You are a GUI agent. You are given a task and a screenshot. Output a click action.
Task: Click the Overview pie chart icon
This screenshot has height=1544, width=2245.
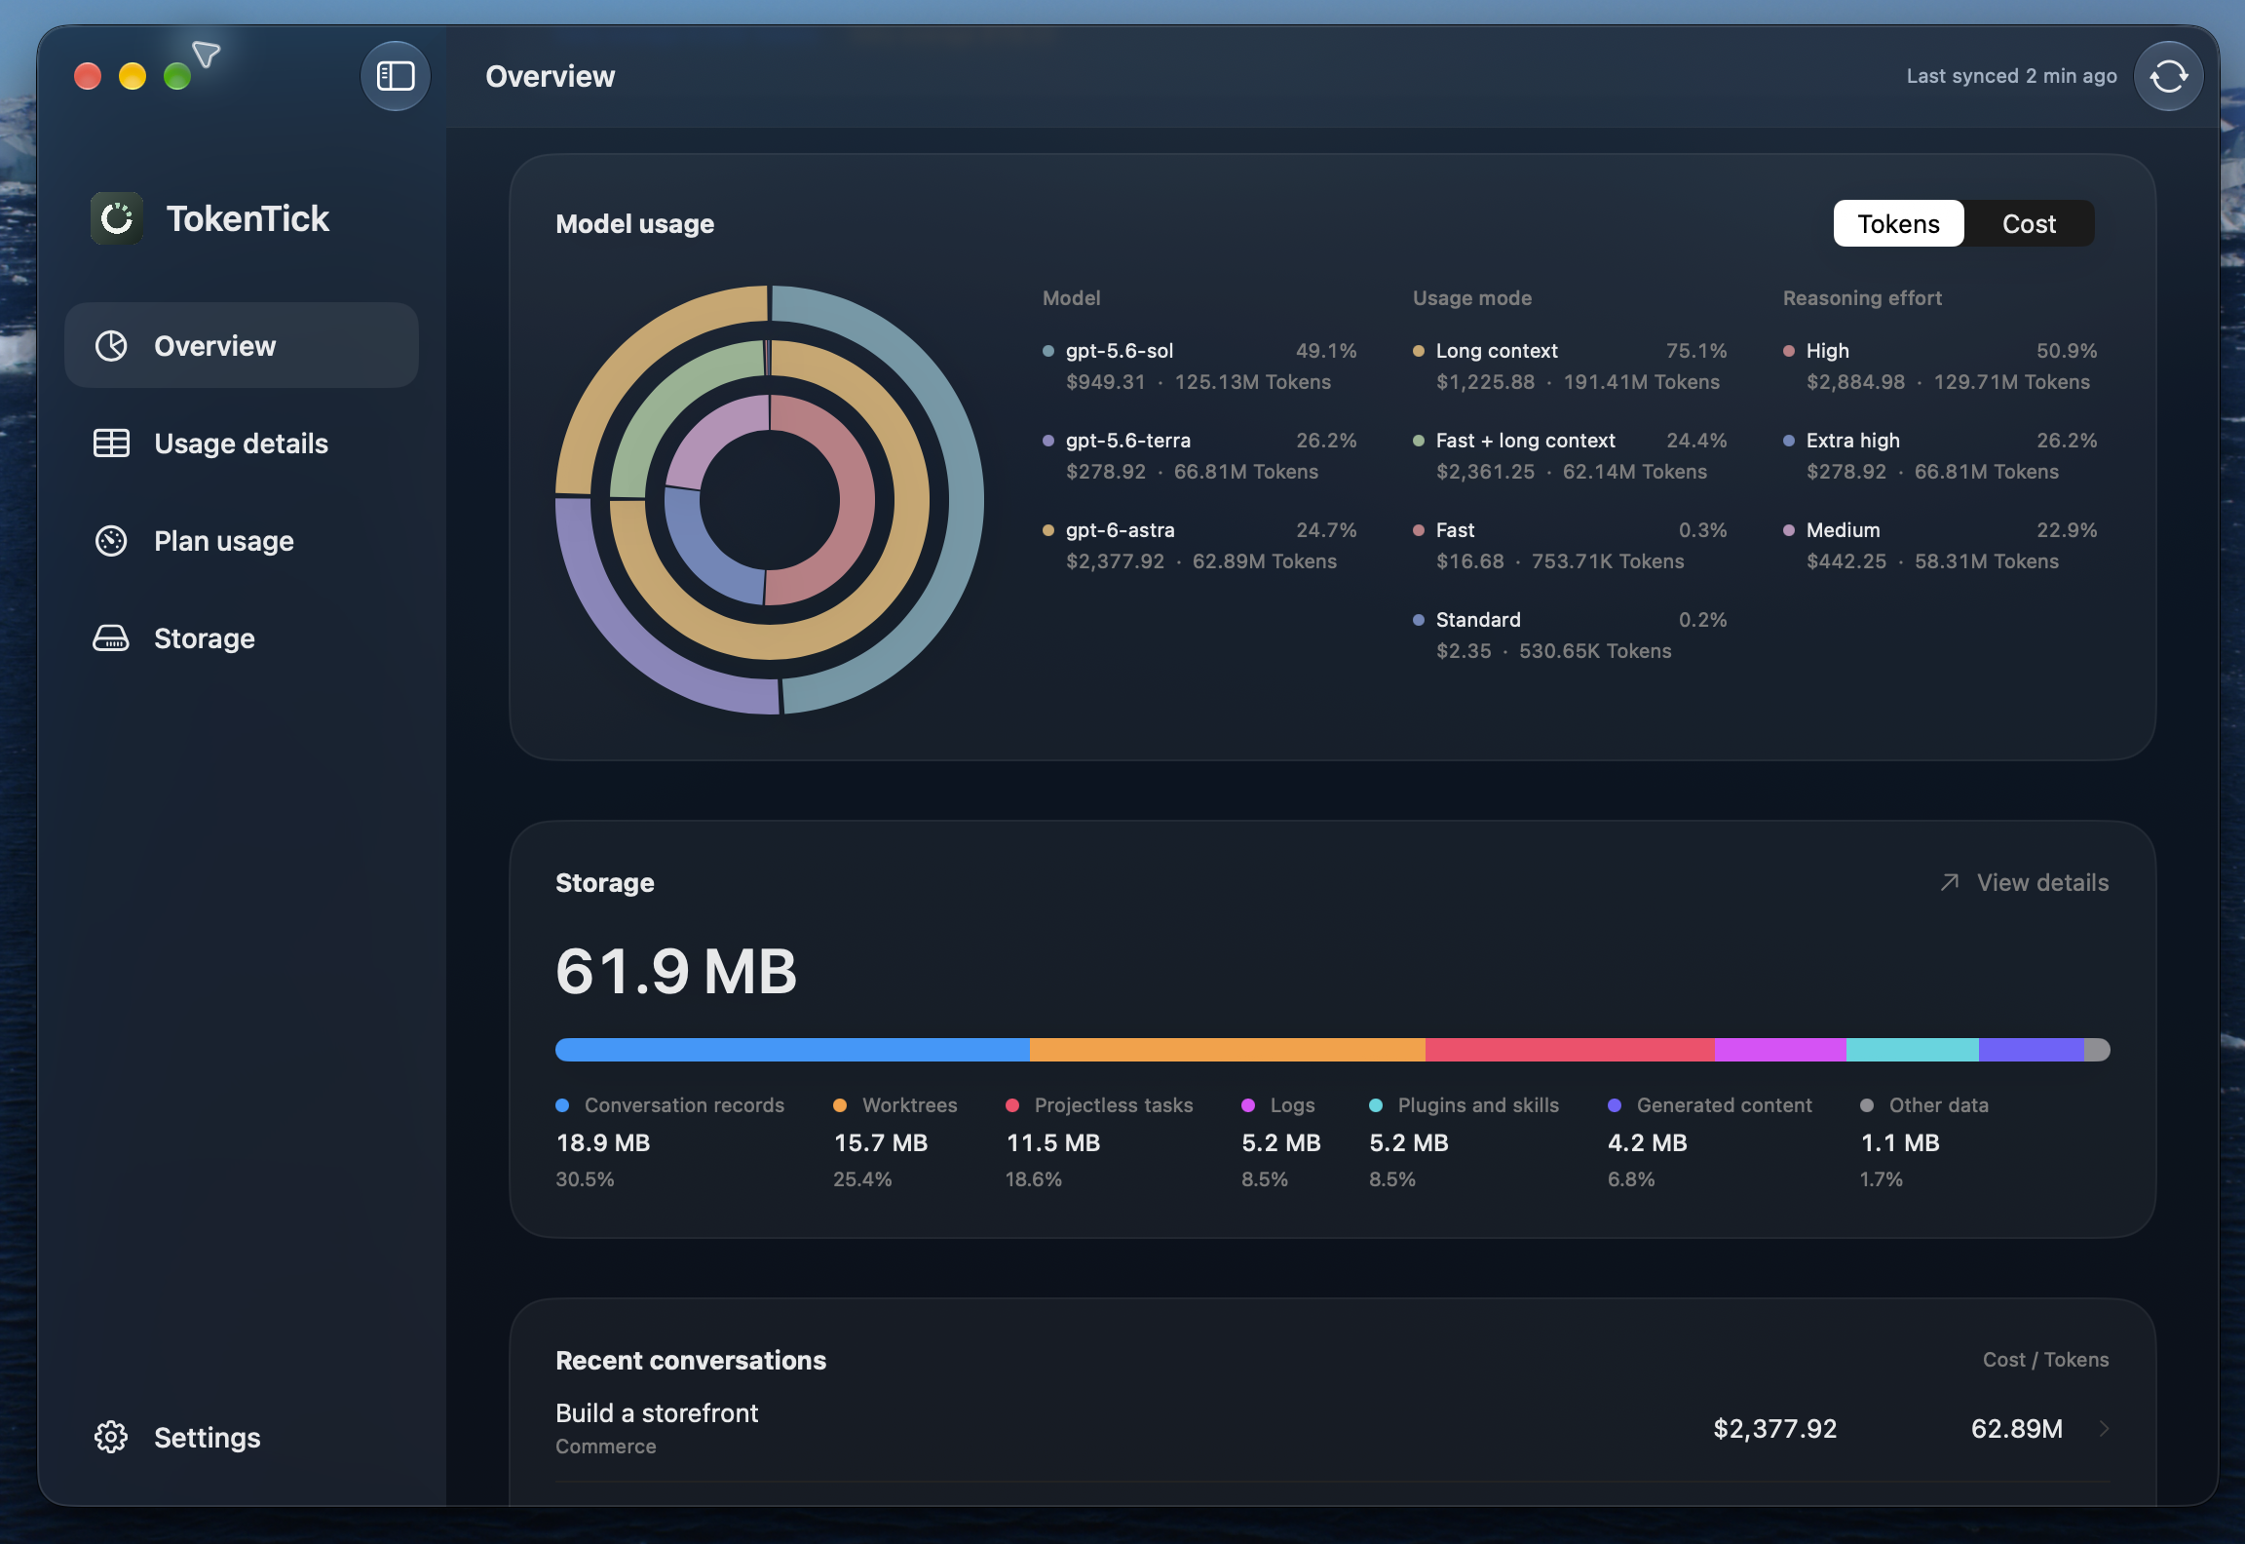pyautogui.click(x=111, y=346)
